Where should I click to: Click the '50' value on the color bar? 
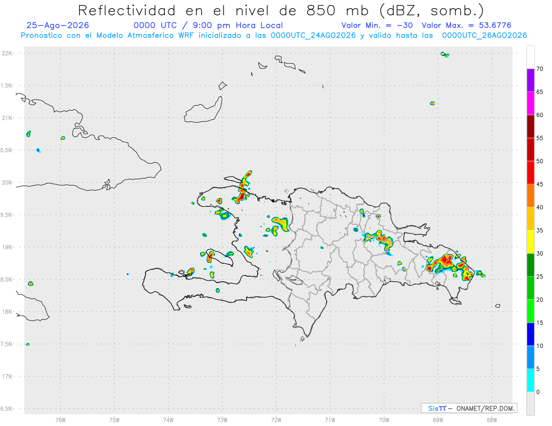tap(540, 161)
